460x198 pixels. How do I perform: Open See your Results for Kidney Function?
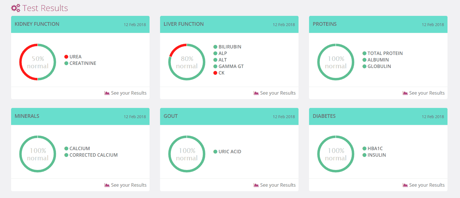(x=129, y=93)
